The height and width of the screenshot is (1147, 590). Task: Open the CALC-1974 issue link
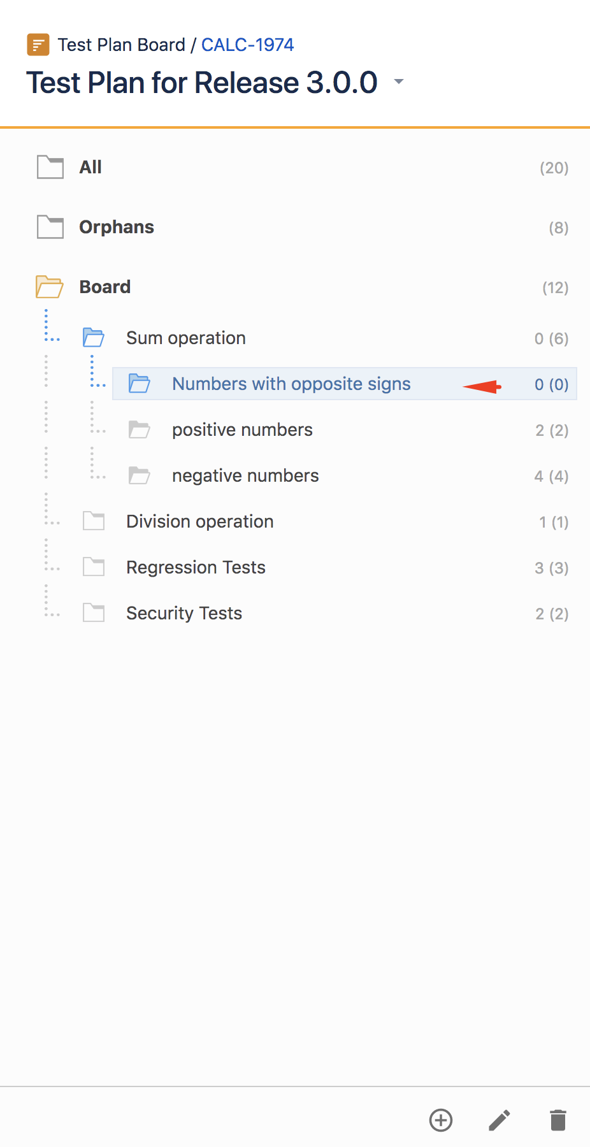point(248,45)
